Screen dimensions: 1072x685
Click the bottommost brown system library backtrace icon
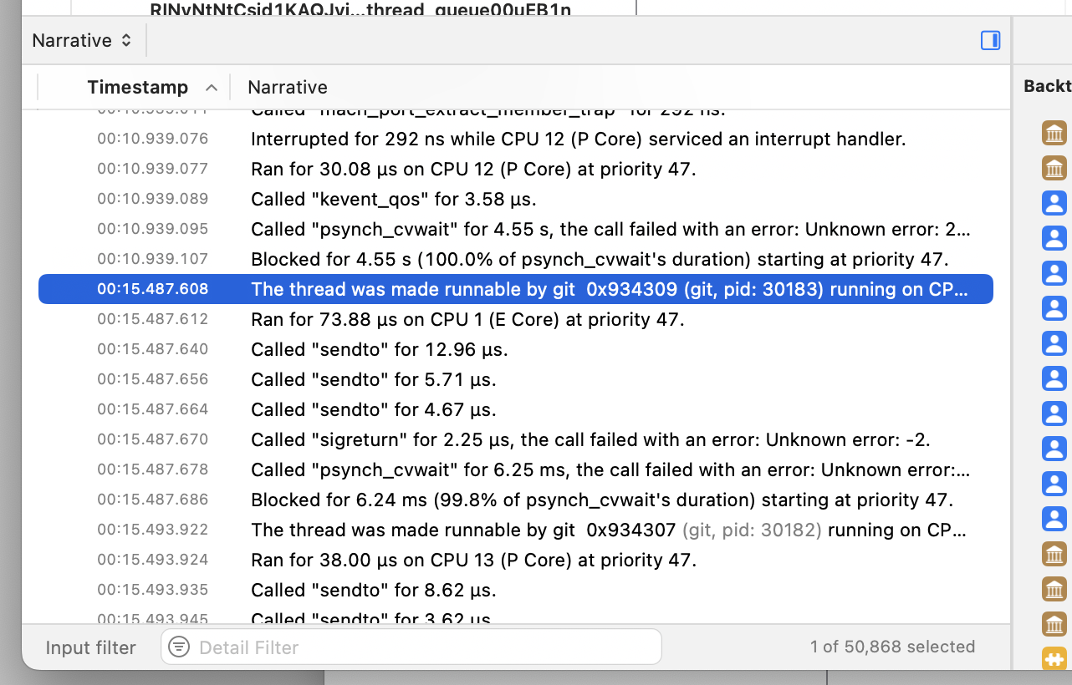tap(1054, 624)
